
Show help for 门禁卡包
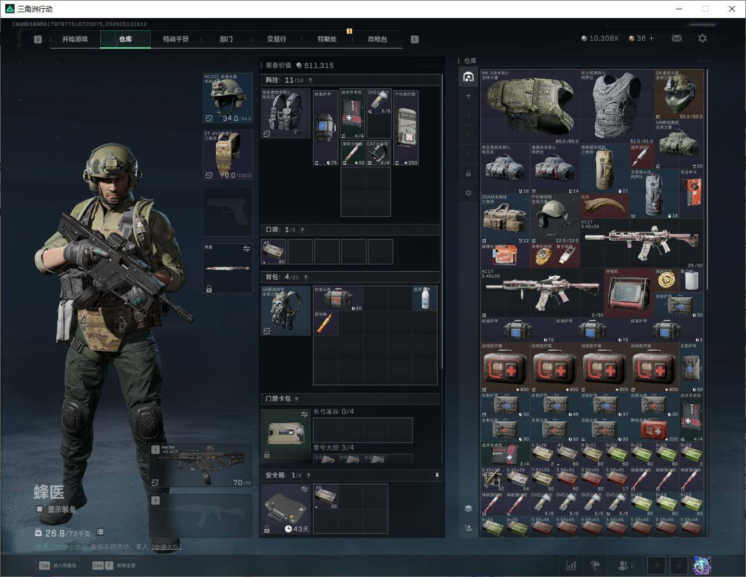pyautogui.click(x=297, y=399)
